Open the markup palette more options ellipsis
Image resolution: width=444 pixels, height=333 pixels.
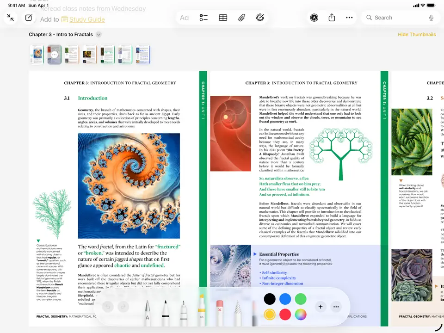pos(336,307)
